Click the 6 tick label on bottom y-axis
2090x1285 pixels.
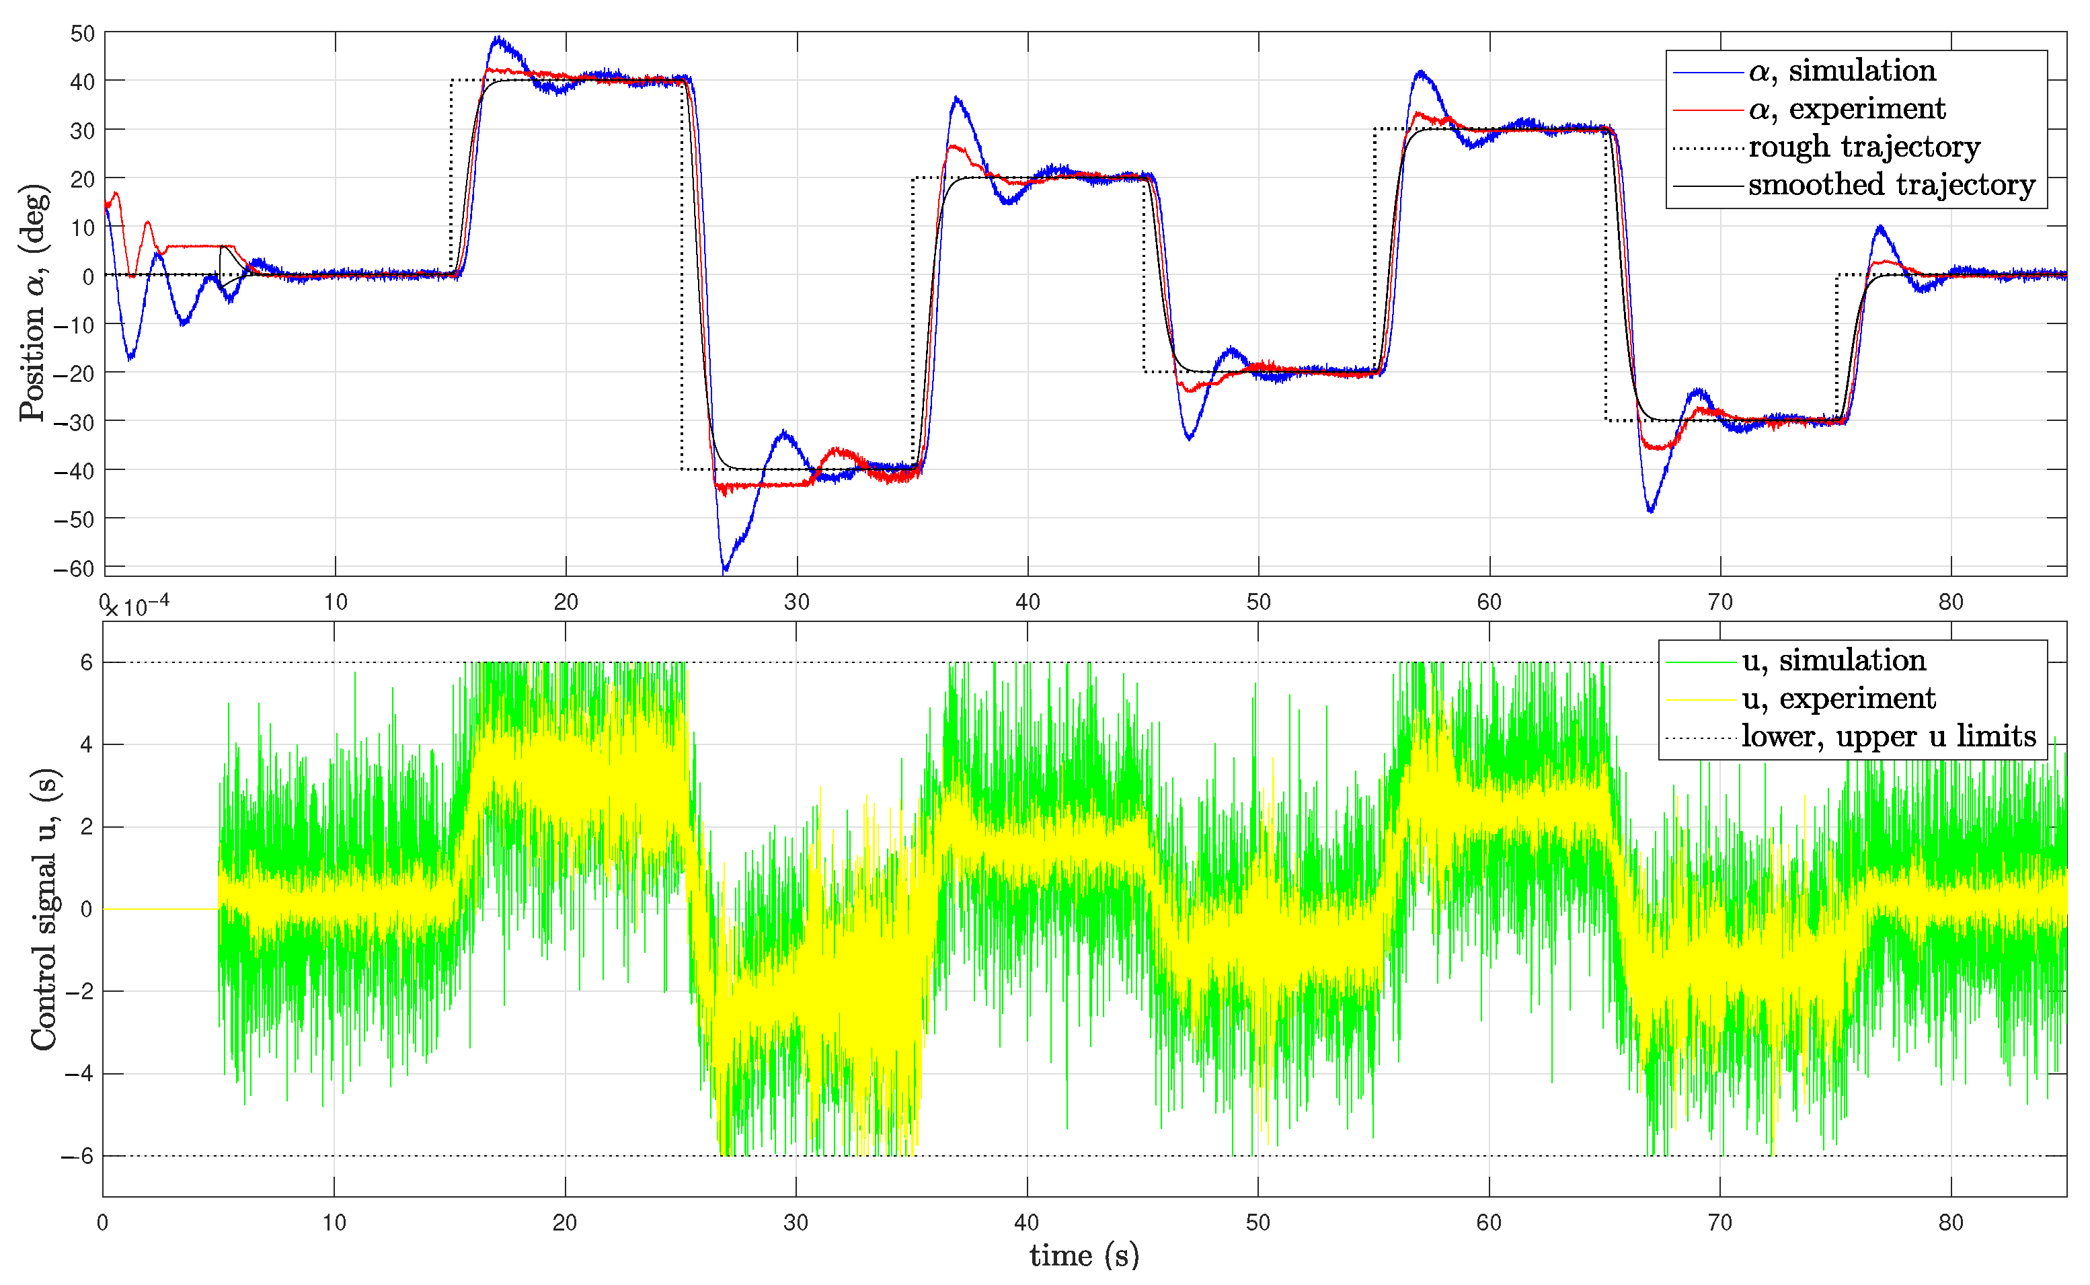coord(87,663)
